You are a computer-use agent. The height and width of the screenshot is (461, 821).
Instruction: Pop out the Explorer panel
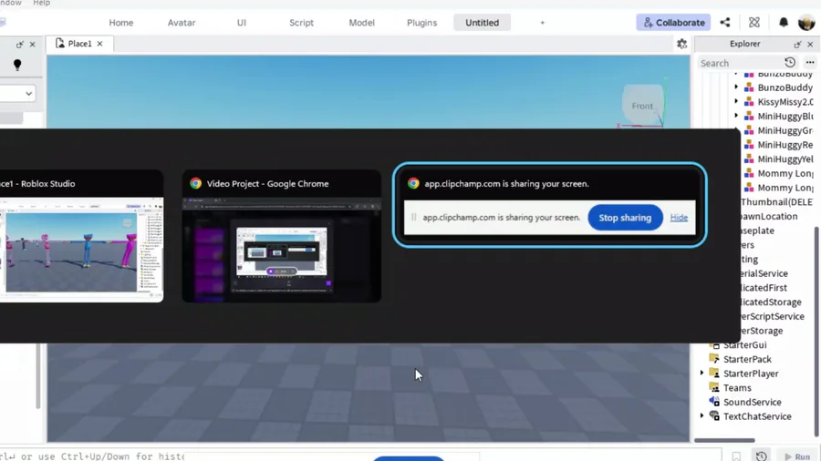point(797,45)
